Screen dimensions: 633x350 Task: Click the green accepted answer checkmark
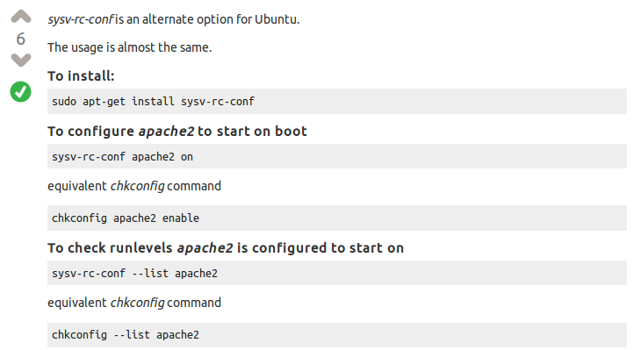point(20,91)
